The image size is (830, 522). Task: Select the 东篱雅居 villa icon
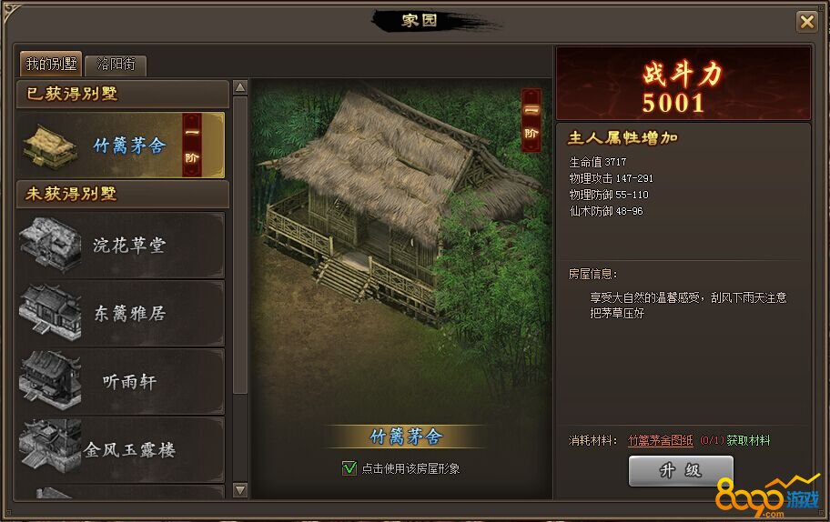51,312
